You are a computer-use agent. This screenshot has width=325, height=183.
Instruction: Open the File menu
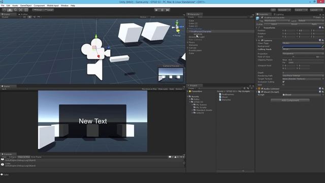coord(3,6)
